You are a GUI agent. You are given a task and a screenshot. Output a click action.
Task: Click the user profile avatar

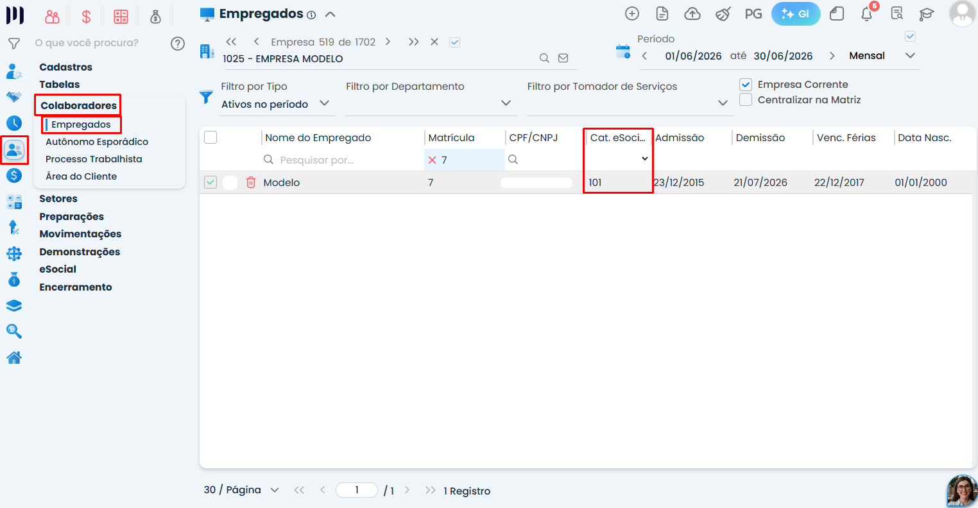click(962, 13)
